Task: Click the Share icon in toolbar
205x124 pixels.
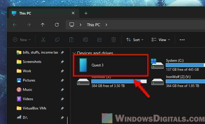Action: point(100,40)
